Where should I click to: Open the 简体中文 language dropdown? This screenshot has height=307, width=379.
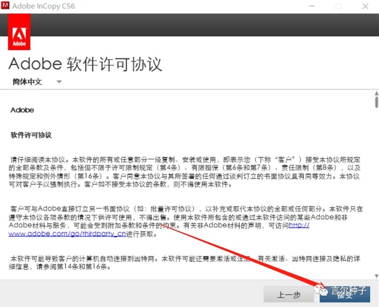coord(37,82)
